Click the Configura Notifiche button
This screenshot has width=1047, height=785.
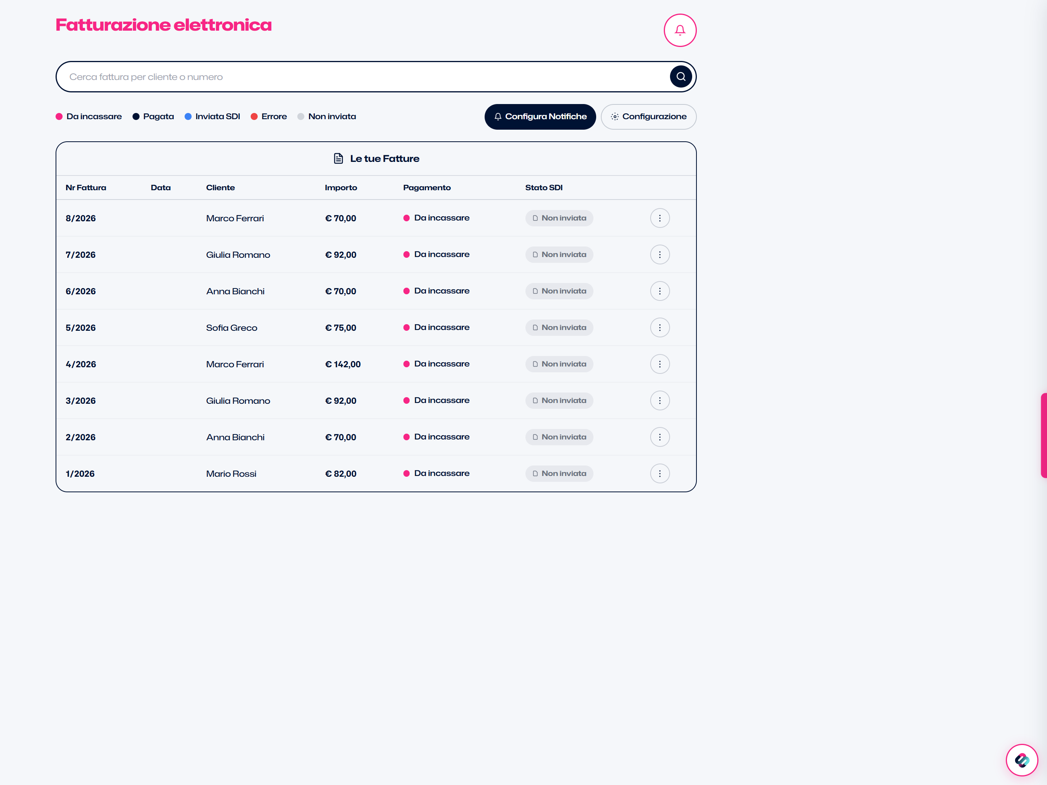point(540,117)
